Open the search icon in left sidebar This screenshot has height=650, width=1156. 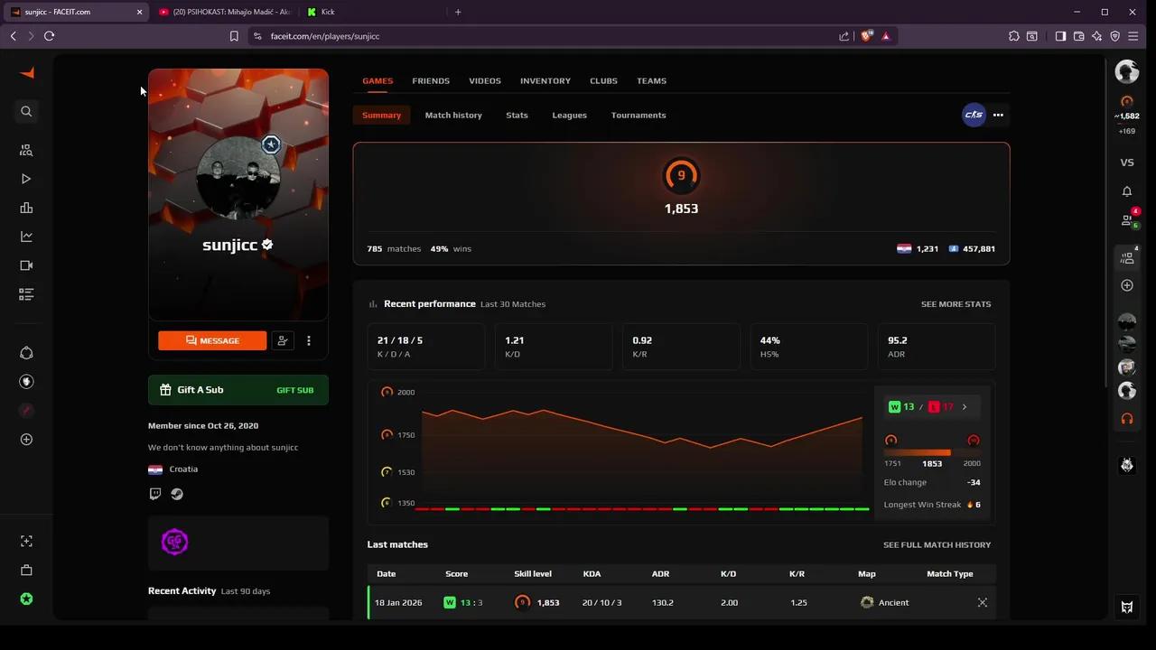tap(26, 111)
